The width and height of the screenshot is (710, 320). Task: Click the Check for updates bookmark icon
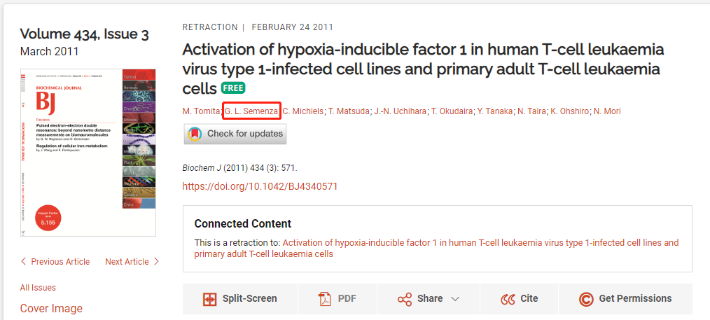point(195,134)
